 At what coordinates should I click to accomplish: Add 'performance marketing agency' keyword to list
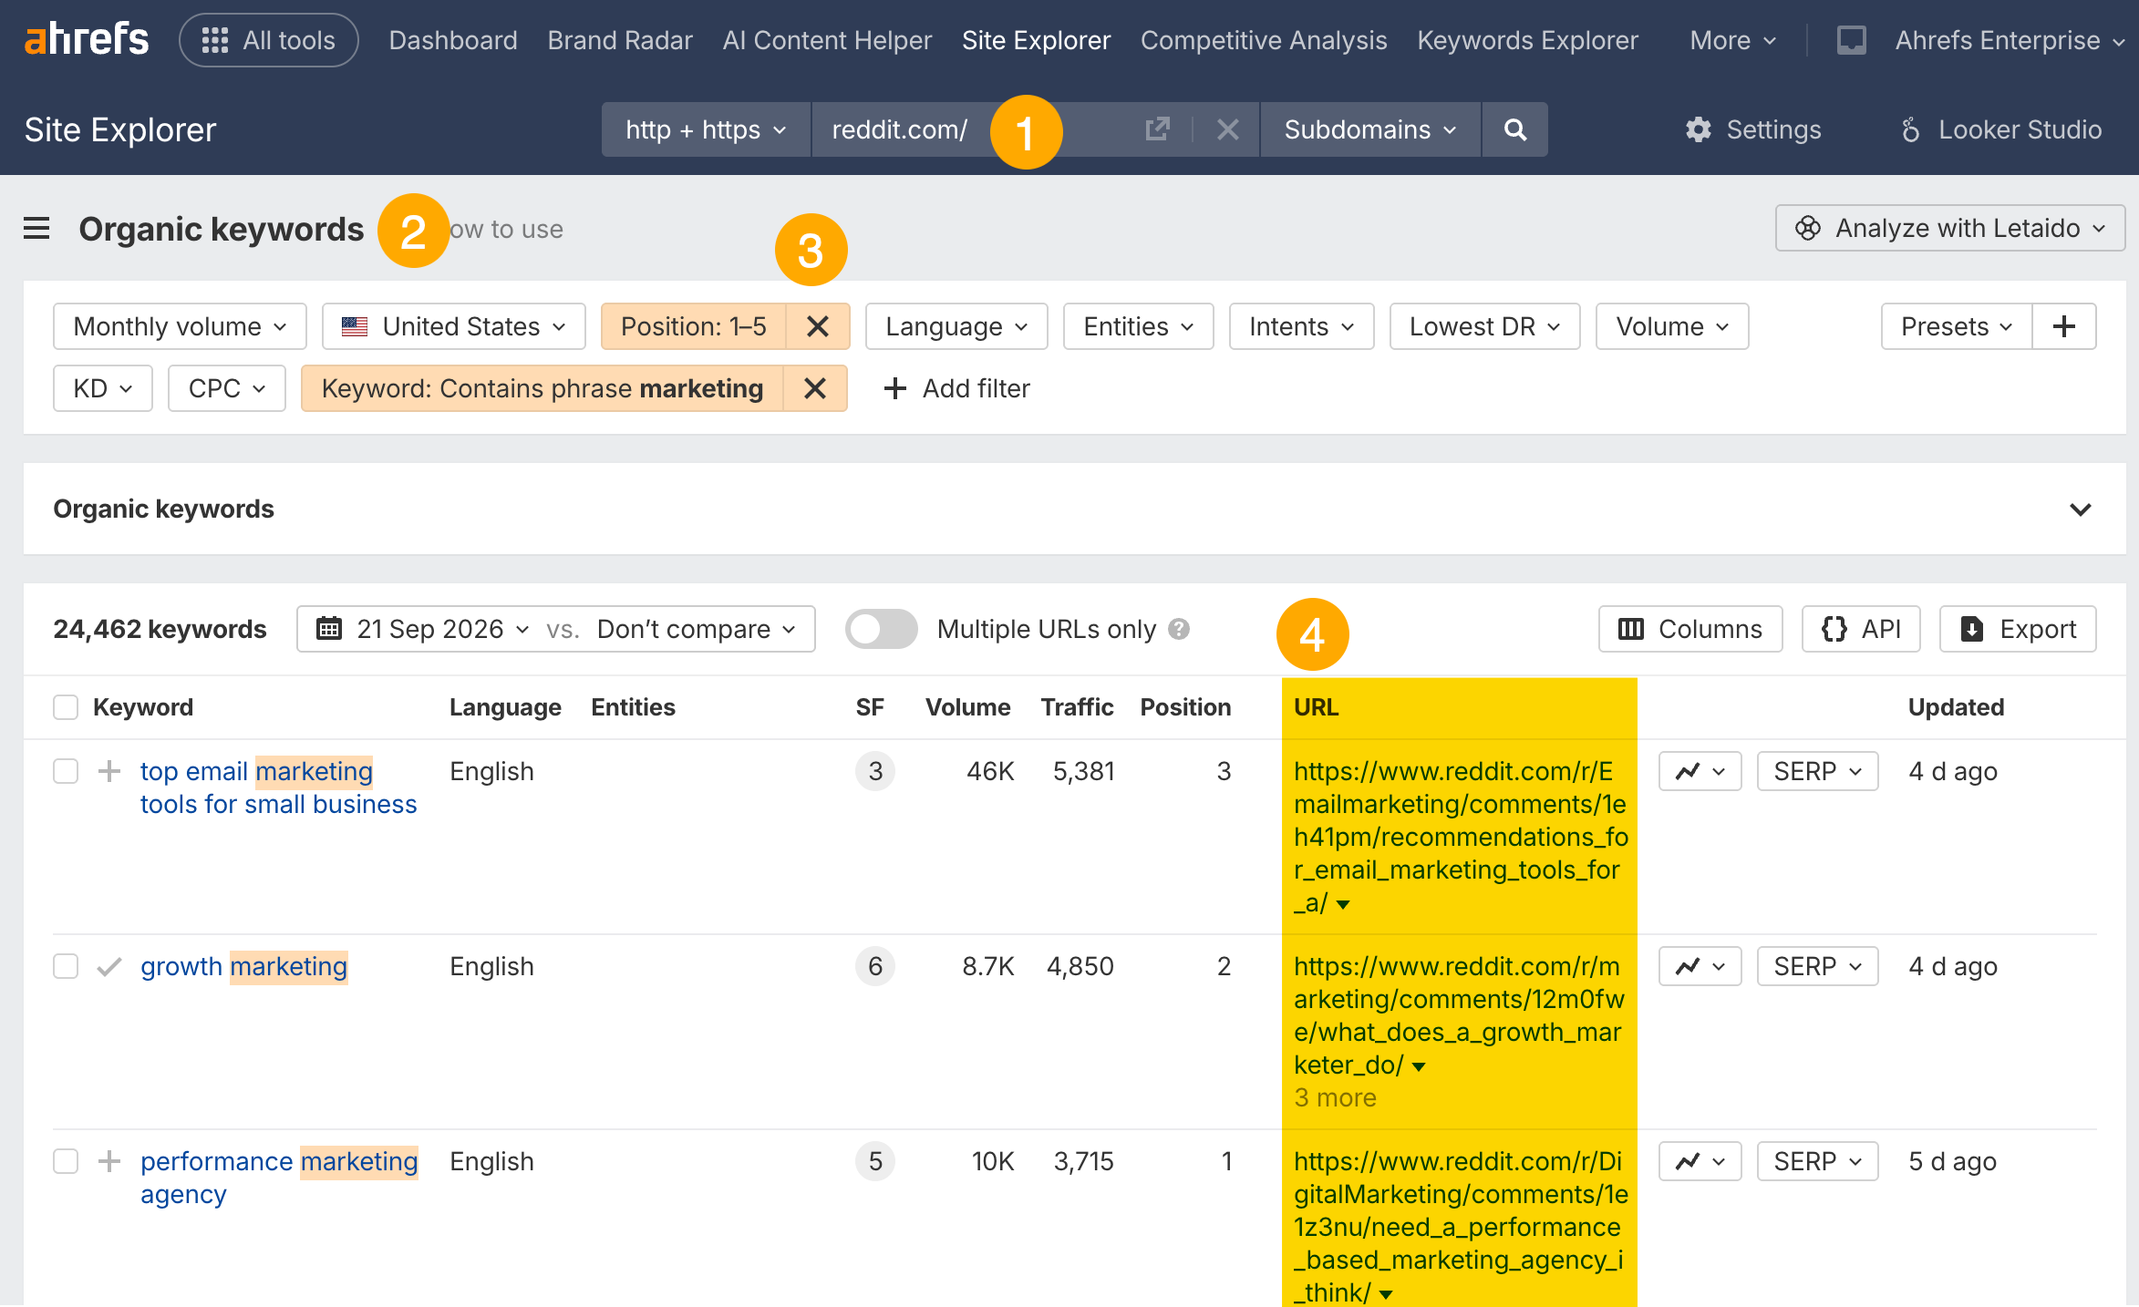(109, 1161)
